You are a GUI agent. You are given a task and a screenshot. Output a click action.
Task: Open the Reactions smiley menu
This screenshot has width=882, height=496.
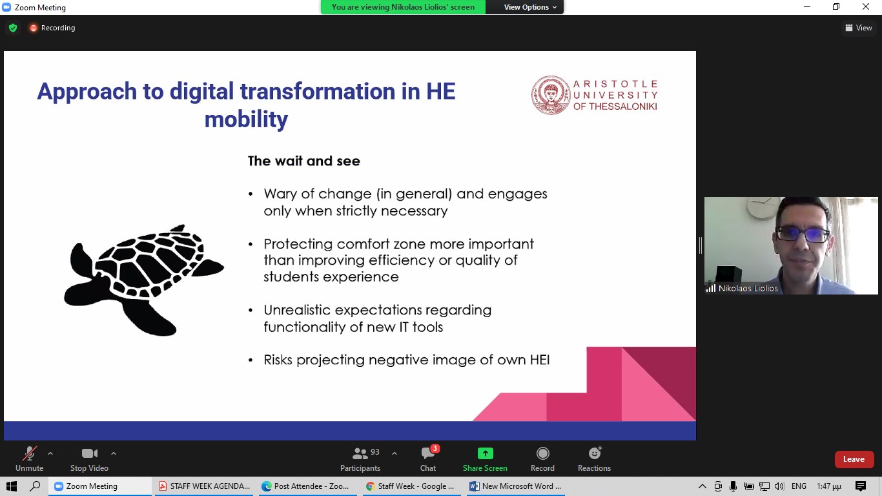594,459
